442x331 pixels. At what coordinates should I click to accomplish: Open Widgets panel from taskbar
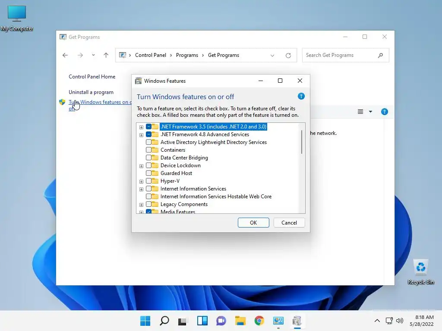click(x=202, y=321)
